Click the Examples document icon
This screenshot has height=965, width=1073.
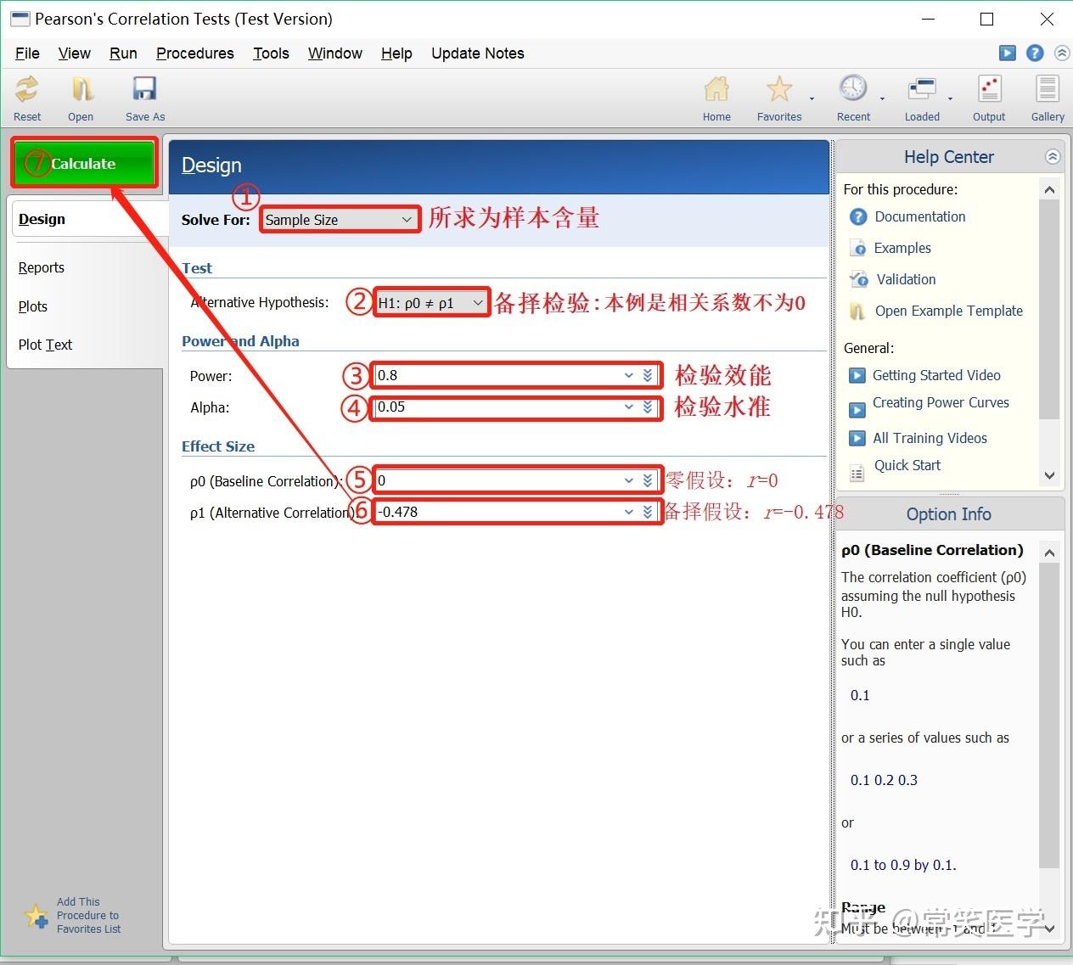click(858, 248)
